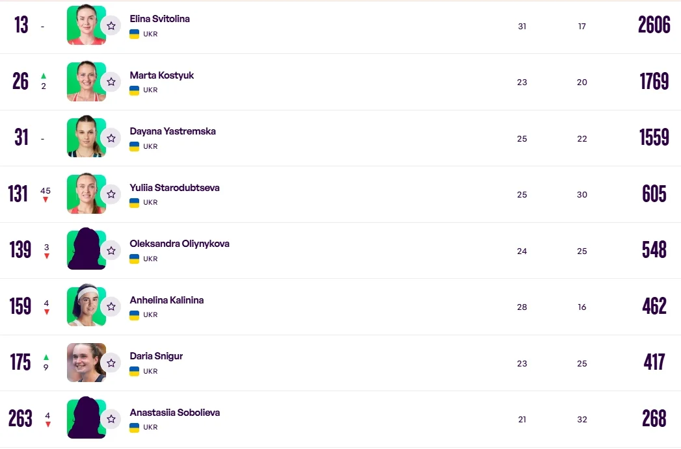Screen dimensions: 681x449
Task: Toggle favorite star for Marta Kostyuk
Action: point(111,82)
